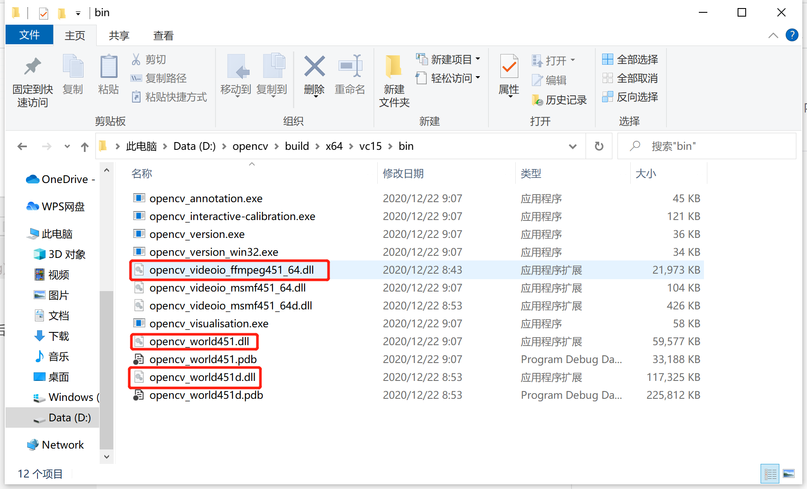Screen dimensions: 807x489
Task: Open History (历史记录) button
Action: (x=559, y=100)
